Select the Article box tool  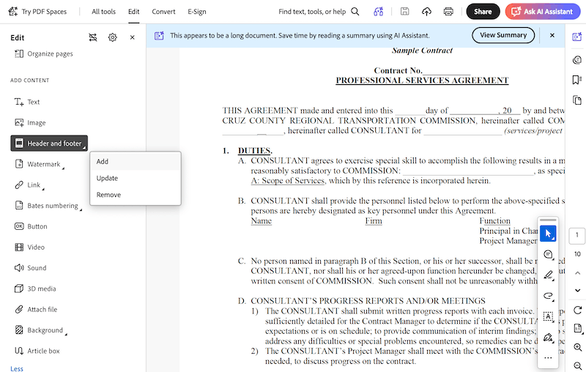37,351
